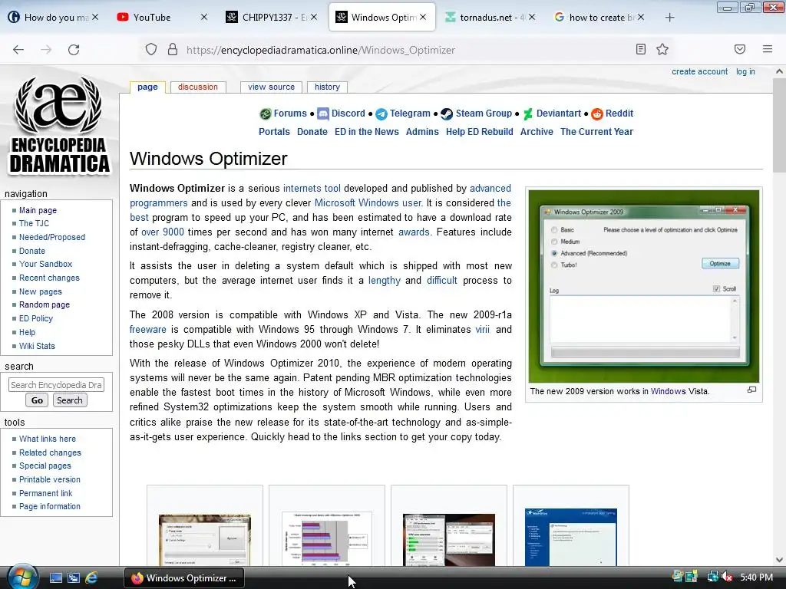Image resolution: width=786 pixels, height=589 pixels.
Task: Close the YouTube tab
Action: 204,17
